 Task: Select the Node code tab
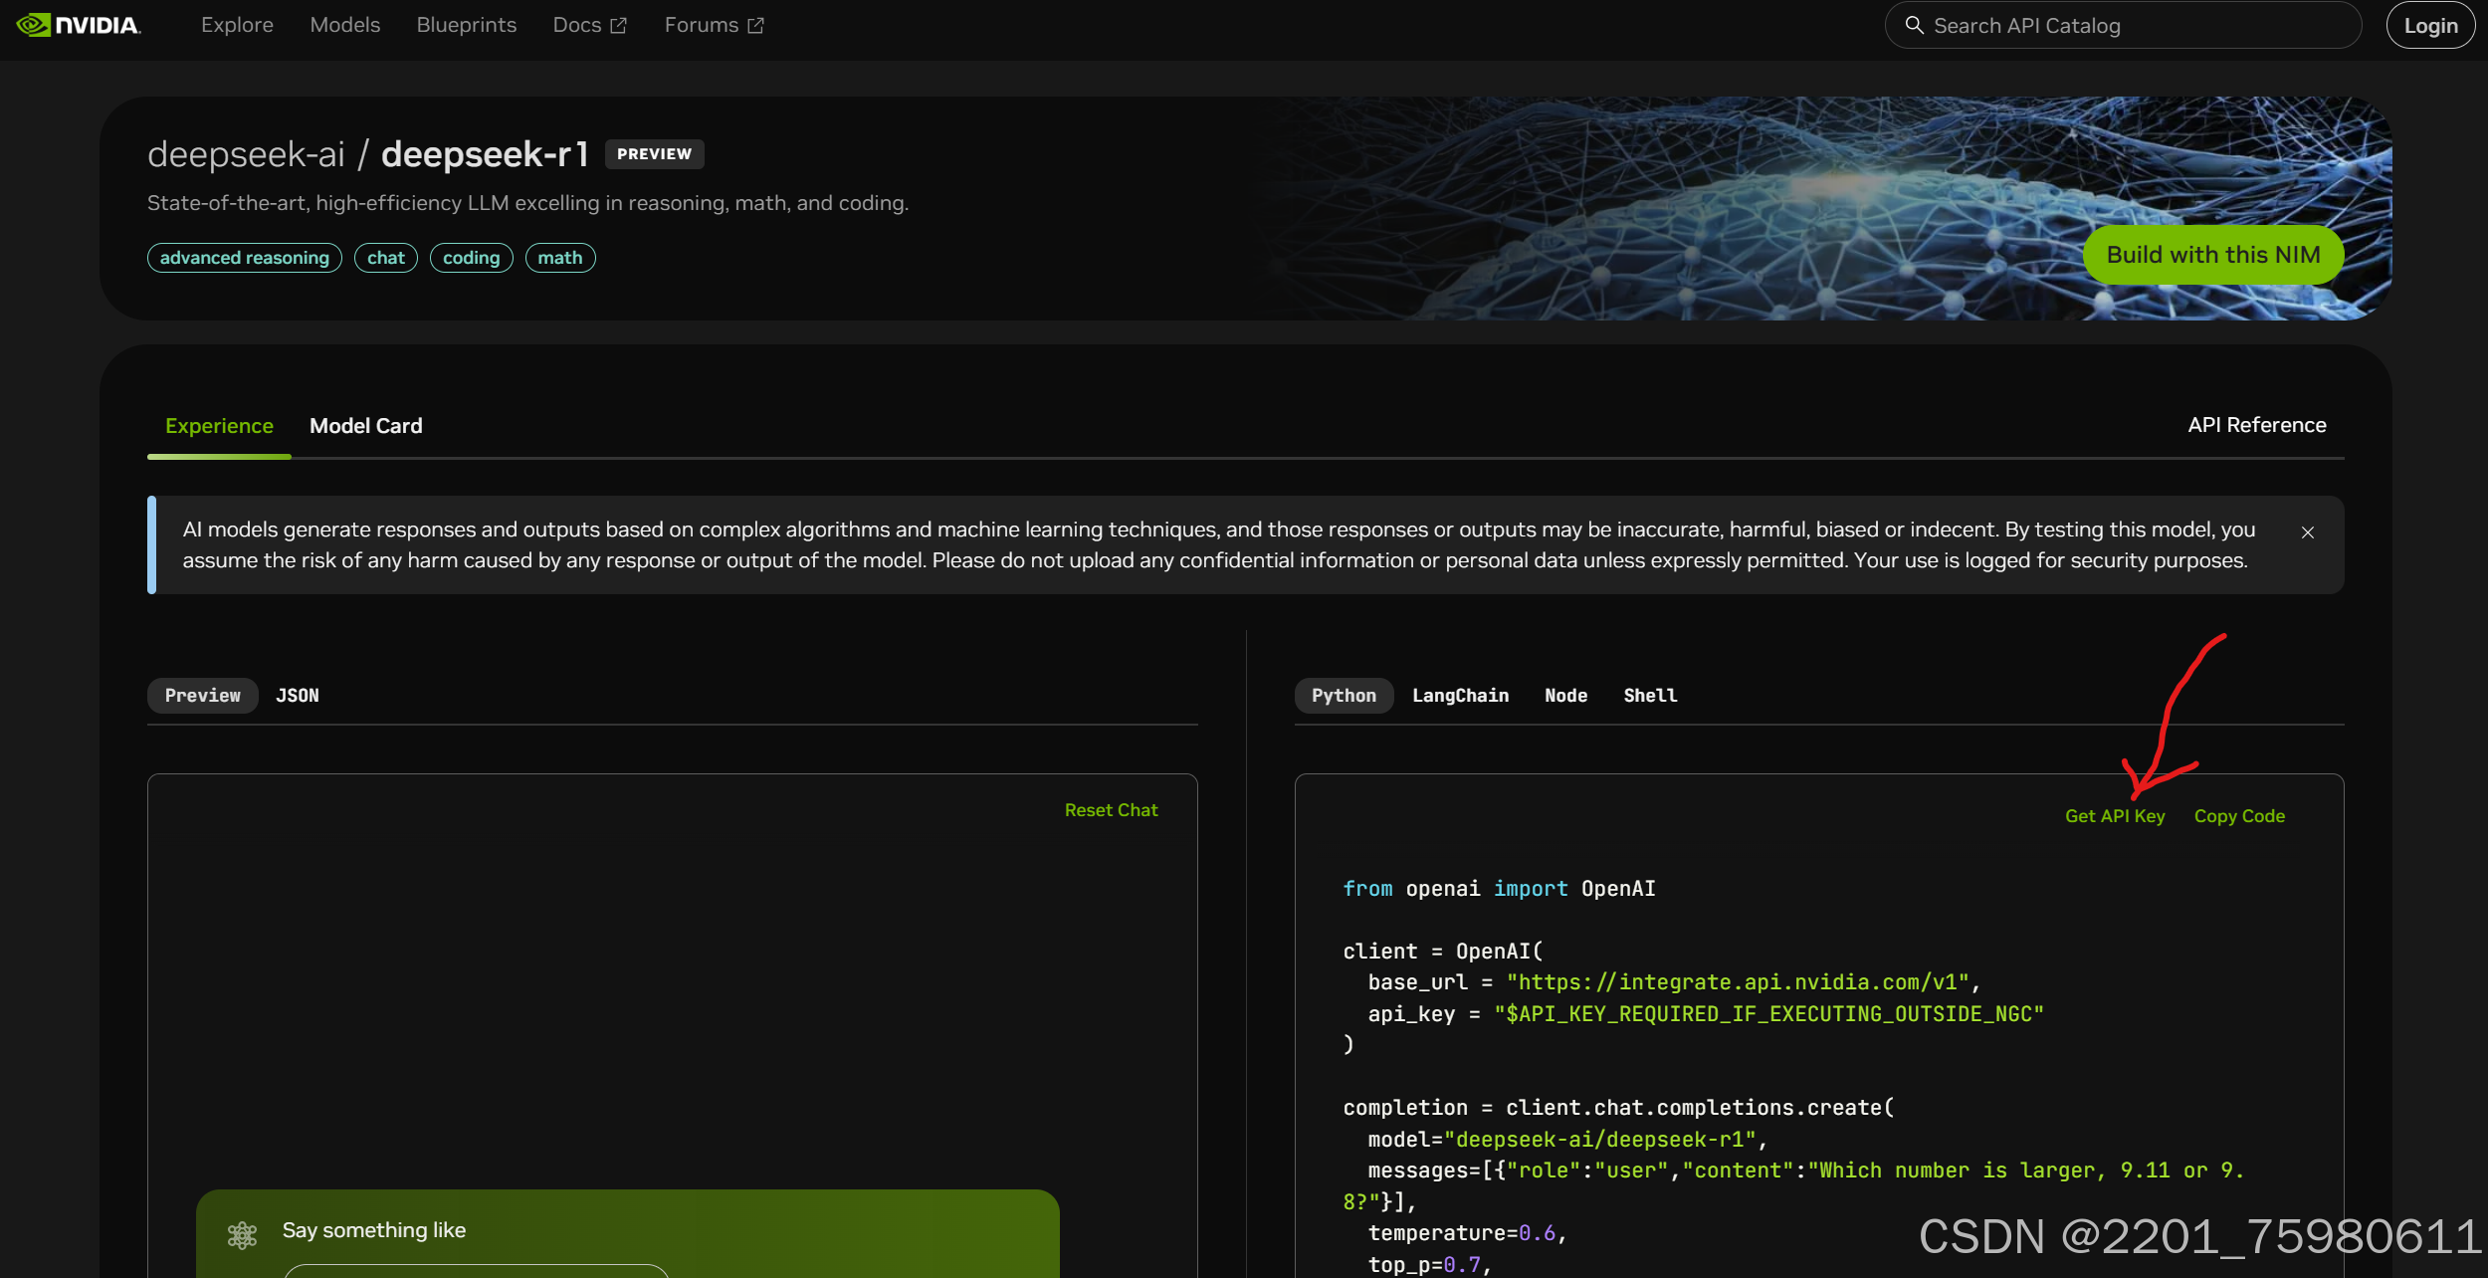click(x=1565, y=696)
